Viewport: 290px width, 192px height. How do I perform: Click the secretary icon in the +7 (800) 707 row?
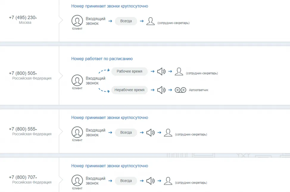[168, 181]
